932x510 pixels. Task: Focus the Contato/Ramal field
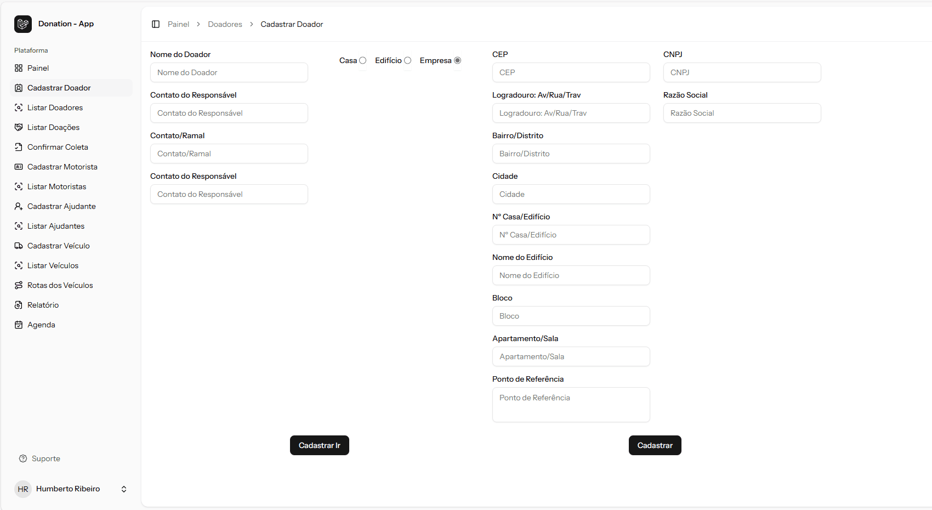[229, 154]
